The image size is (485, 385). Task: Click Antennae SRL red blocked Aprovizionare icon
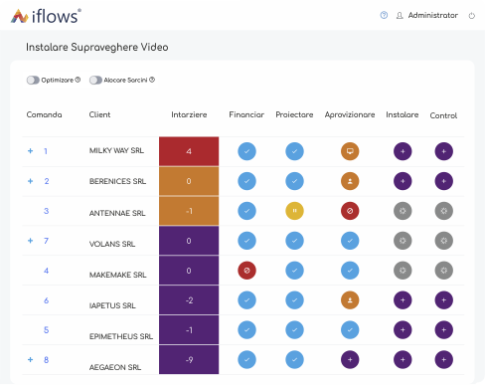(x=350, y=211)
